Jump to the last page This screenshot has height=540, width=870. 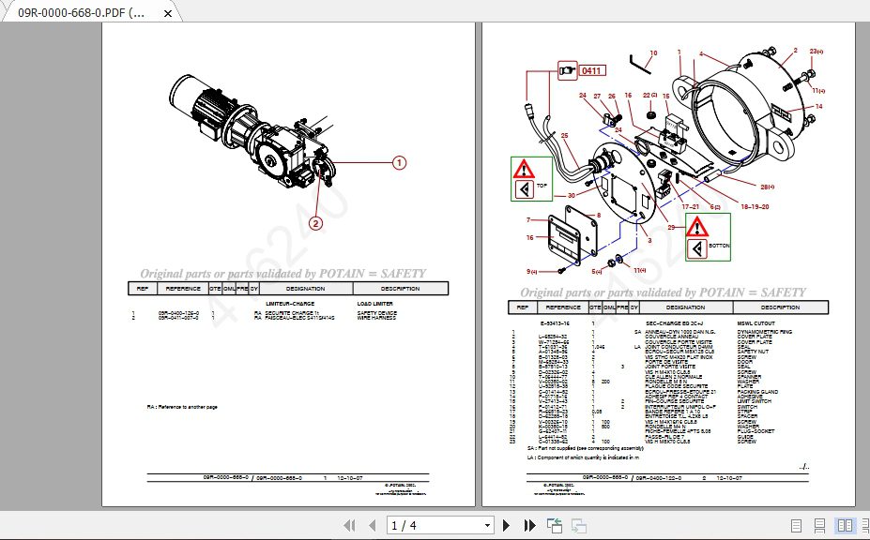529,525
